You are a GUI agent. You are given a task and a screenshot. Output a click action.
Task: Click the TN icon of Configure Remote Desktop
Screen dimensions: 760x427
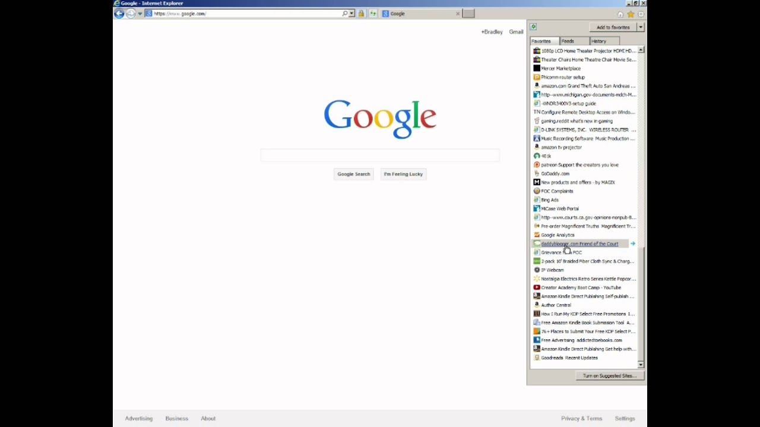tap(537, 112)
